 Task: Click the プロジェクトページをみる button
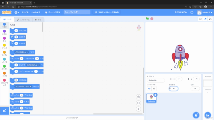pyautogui.click(x=107, y=12)
